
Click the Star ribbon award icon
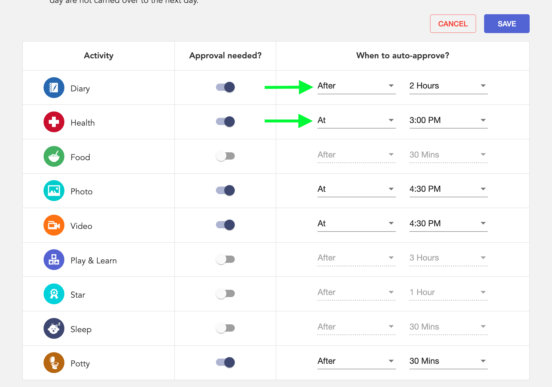click(54, 294)
